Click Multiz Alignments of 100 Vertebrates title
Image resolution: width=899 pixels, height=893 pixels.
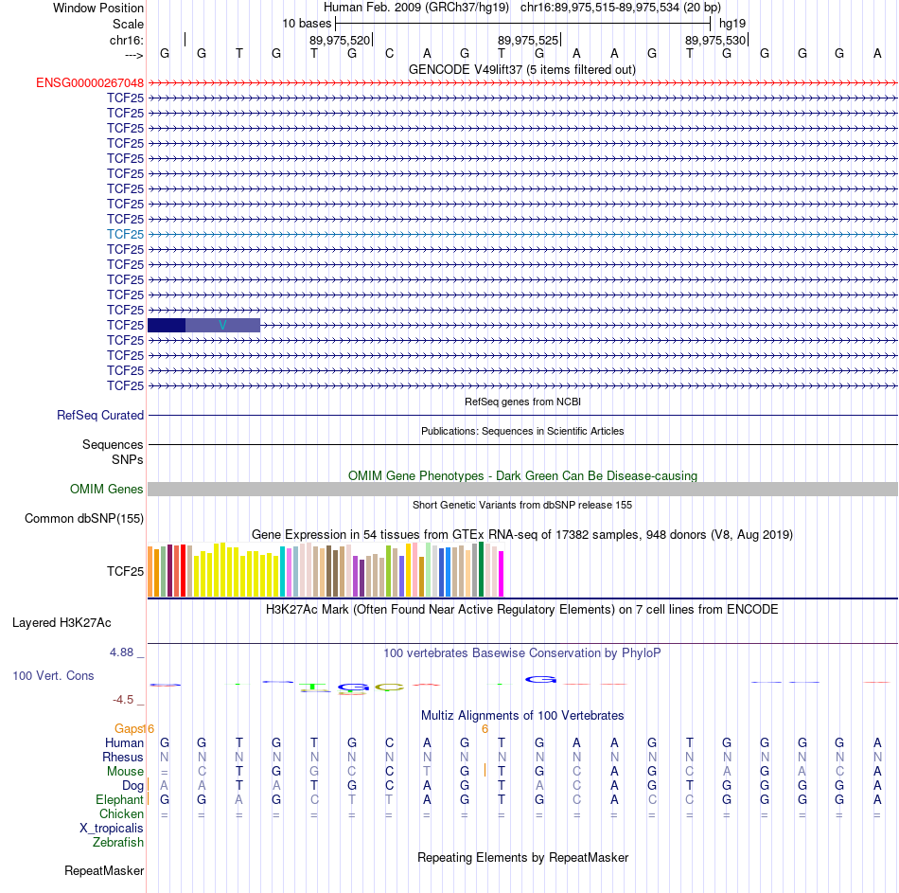[522, 716]
